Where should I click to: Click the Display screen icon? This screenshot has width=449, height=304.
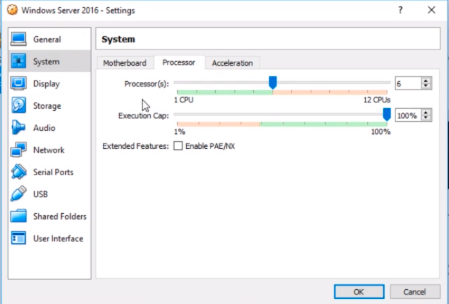[19, 83]
